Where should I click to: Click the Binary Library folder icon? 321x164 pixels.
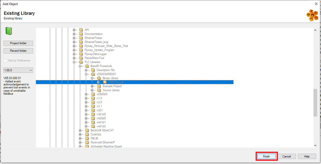99,78
